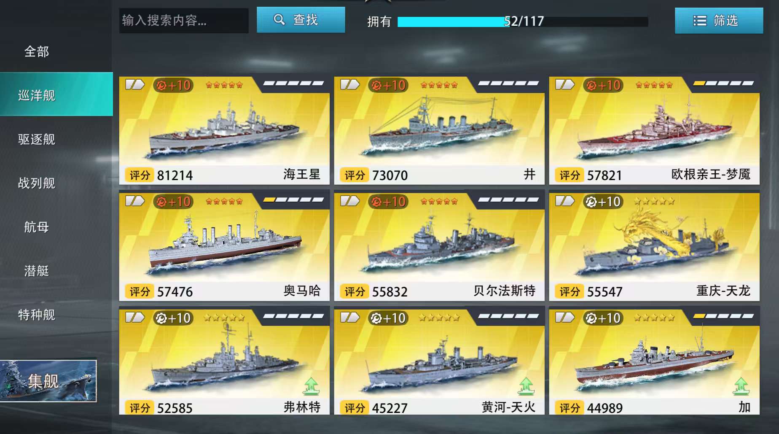Viewport: 779px width, 434px height.
Task: Click the tag icon on 井 card
Action: (x=350, y=85)
